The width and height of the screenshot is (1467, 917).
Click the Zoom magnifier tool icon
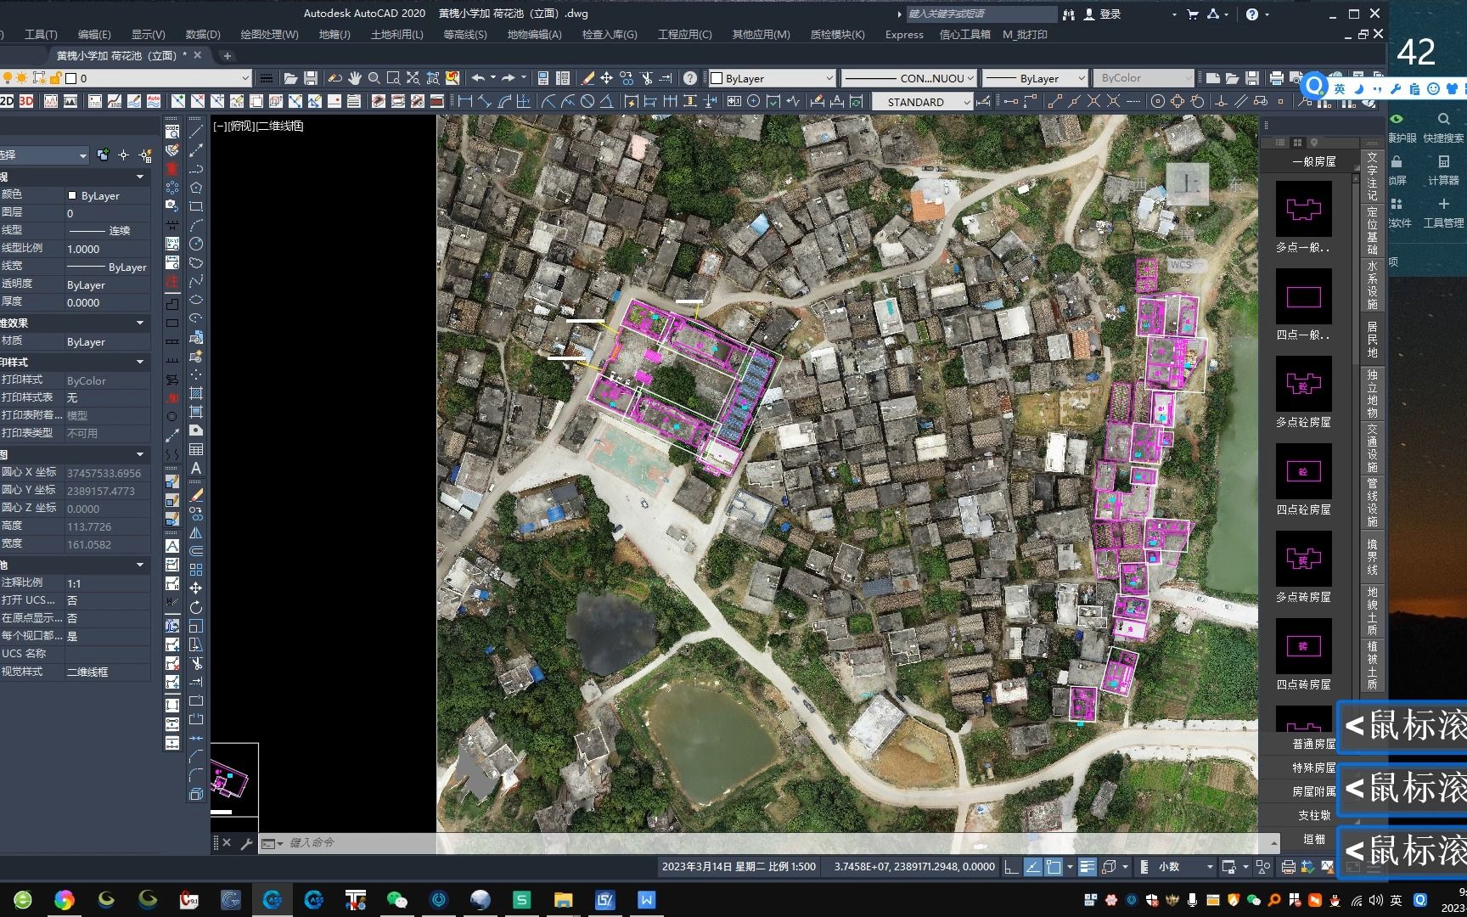click(376, 78)
